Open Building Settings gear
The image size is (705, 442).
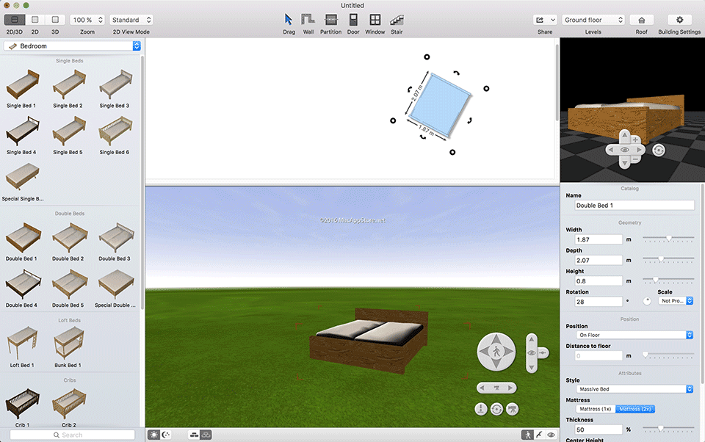pos(679,20)
